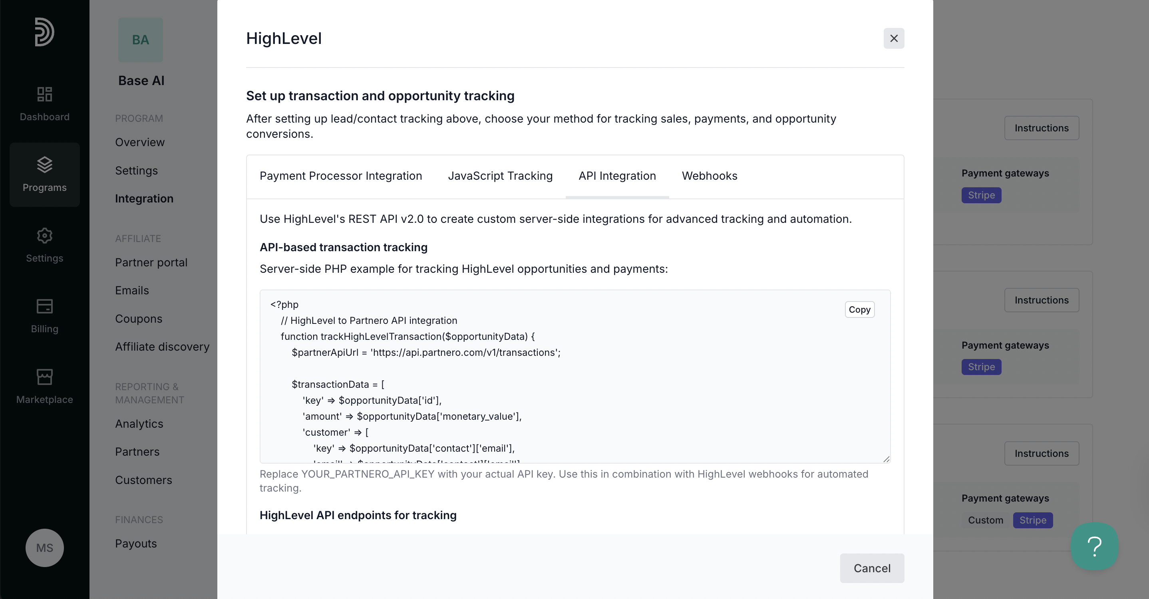Open Partner portal in program menu
The width and height of the screenshot is (1149, 599).
[x=151, y=262]
